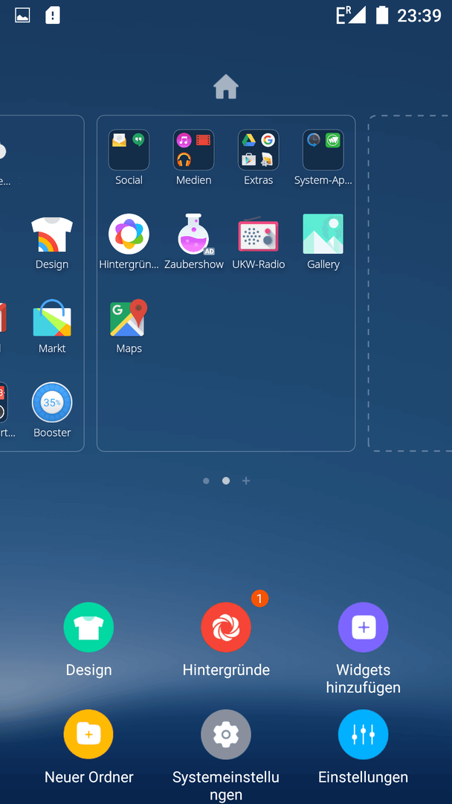Launch UKW-Radio app

(x=258, y=234)
